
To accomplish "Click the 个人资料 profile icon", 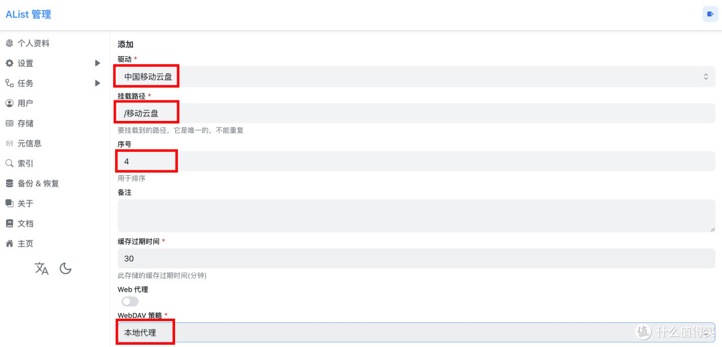I will (9, 43).
